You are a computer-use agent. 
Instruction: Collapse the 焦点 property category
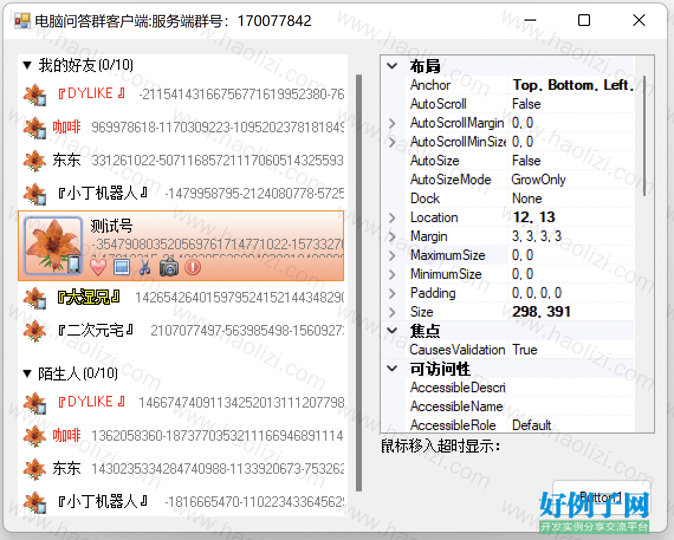pos(392,331)
